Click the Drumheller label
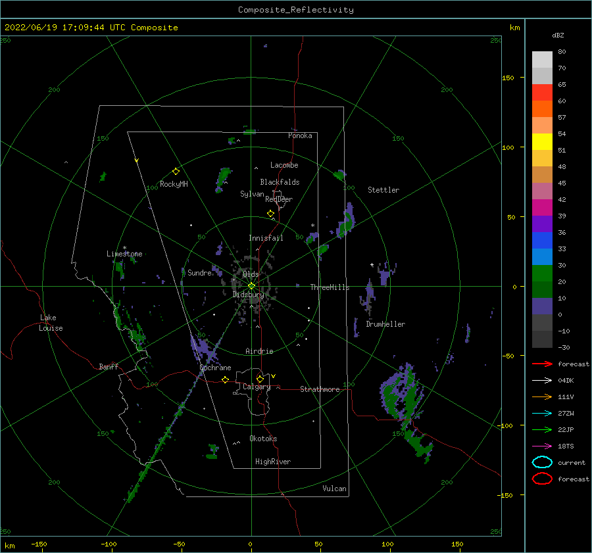 [x=385, y=324]
